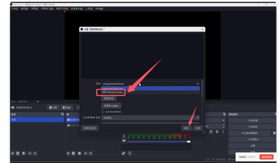This screenshot has width=280, height=163.
Task: Open transition properties three-dot menu
Action: (x=223, y=132)
